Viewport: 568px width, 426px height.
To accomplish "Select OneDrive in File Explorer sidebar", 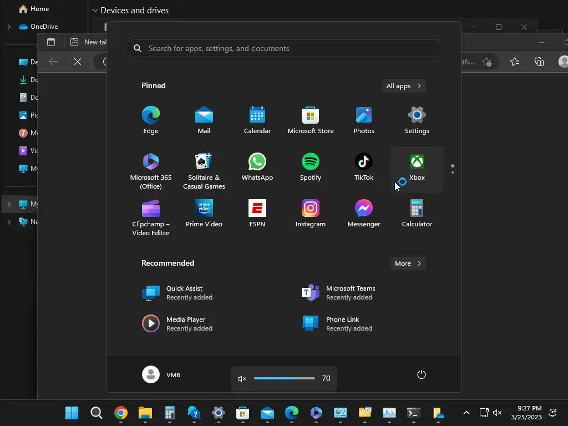I will (x=38, y=27).
